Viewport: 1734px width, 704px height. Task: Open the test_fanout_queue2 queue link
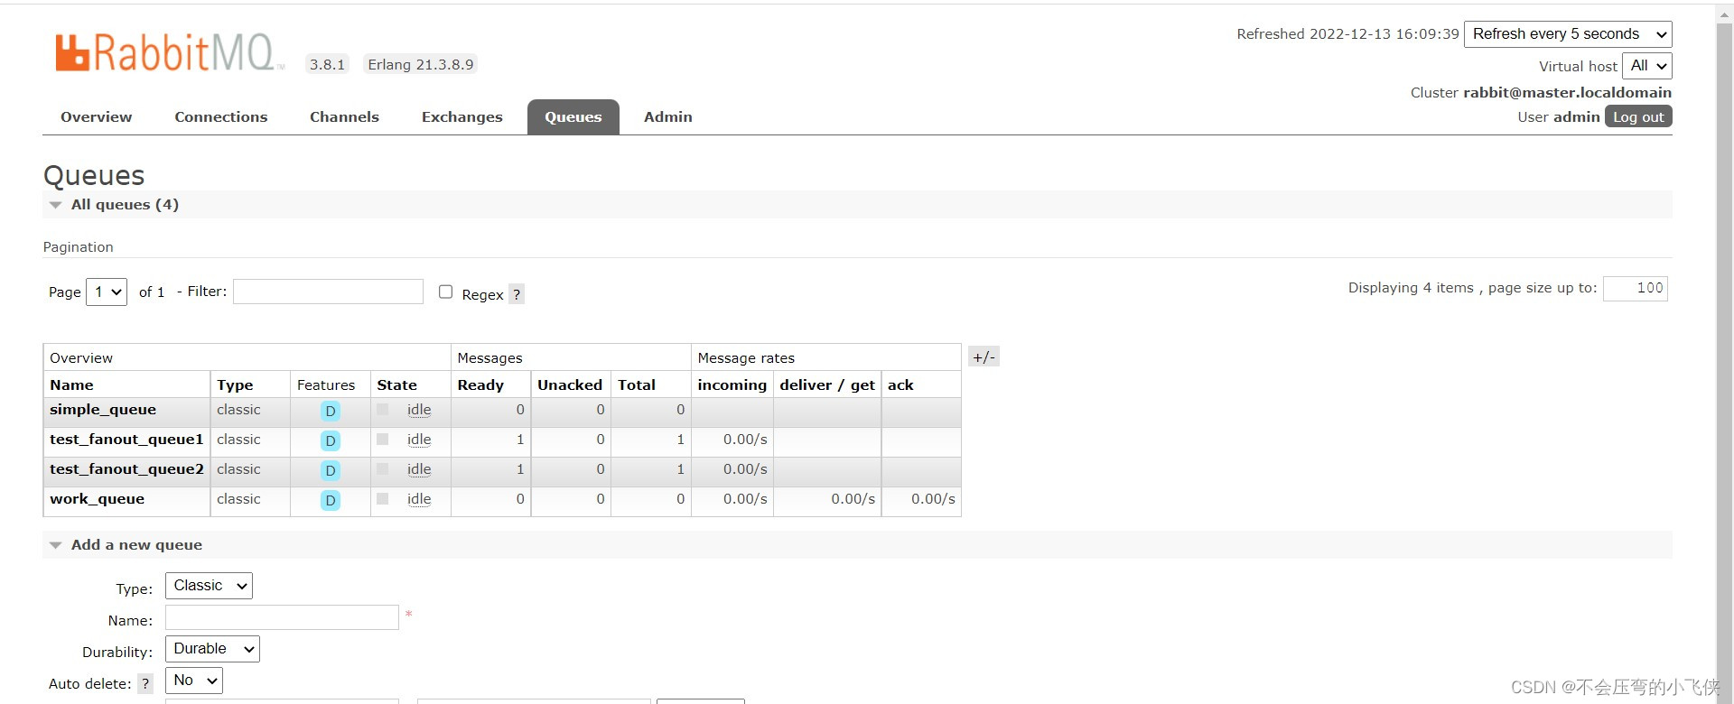126,469
